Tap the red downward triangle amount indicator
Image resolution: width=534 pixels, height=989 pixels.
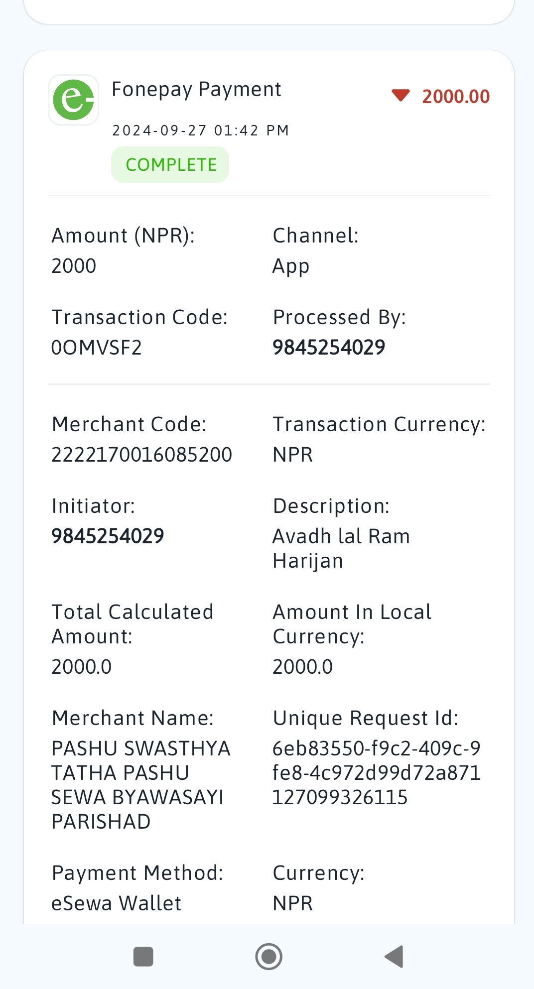400,96
